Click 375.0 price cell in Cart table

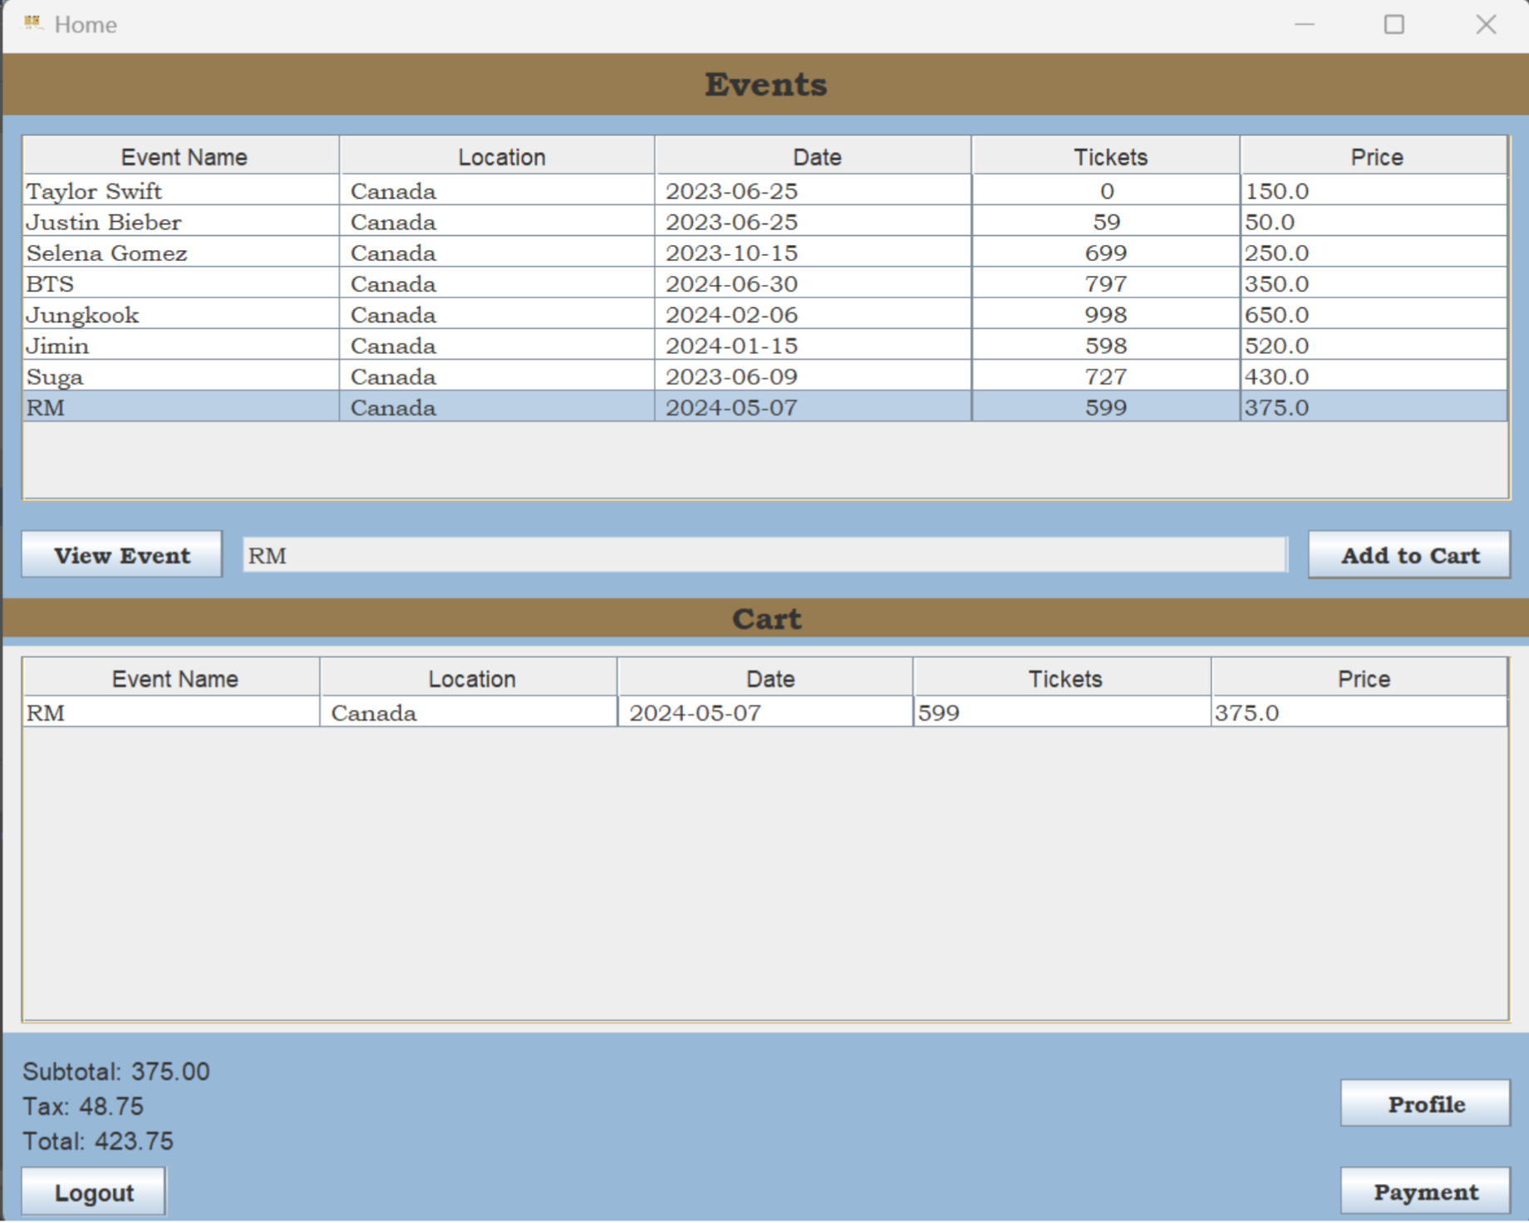pyautogui.click(x=1359, y=712)
